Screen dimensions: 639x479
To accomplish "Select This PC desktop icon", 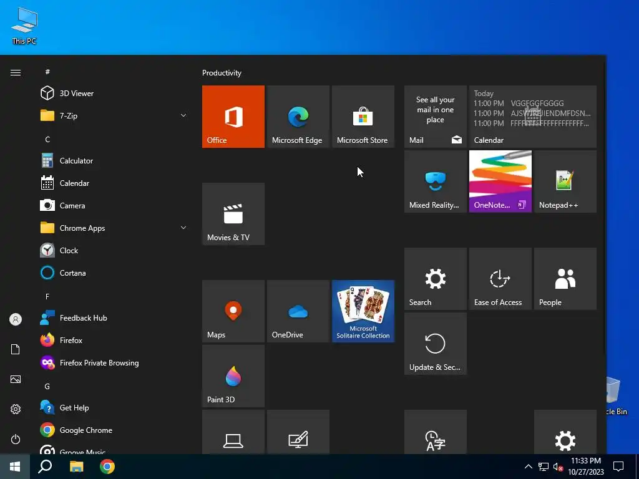I will pyautogui.click(x=24, y=26).
